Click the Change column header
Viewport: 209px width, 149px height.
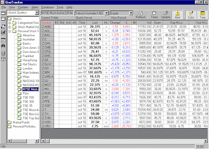(x=115, y=23)
